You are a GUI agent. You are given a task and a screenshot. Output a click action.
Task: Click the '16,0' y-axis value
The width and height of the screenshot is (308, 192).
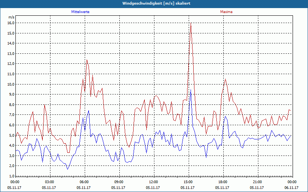[x=11, y=23]
